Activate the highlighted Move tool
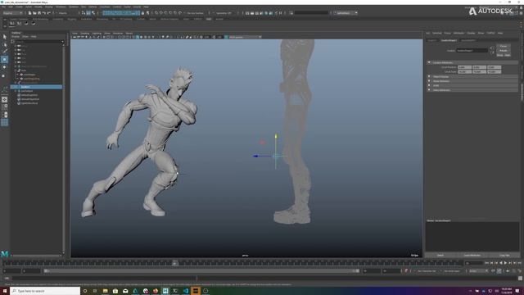Screen dimensions: 524x295 click(4, 59)
